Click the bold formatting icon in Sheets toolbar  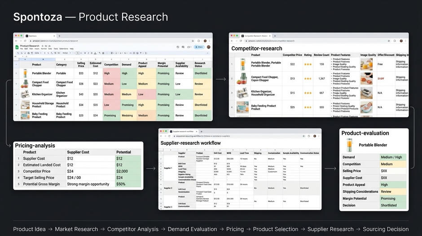(85, 53)
